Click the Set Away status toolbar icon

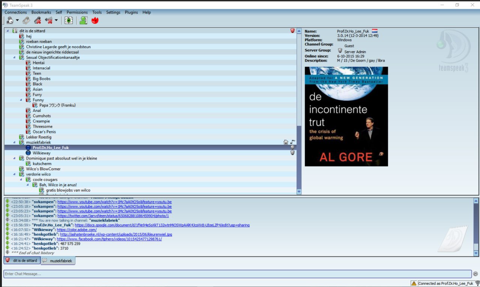[x=10, y=21]
